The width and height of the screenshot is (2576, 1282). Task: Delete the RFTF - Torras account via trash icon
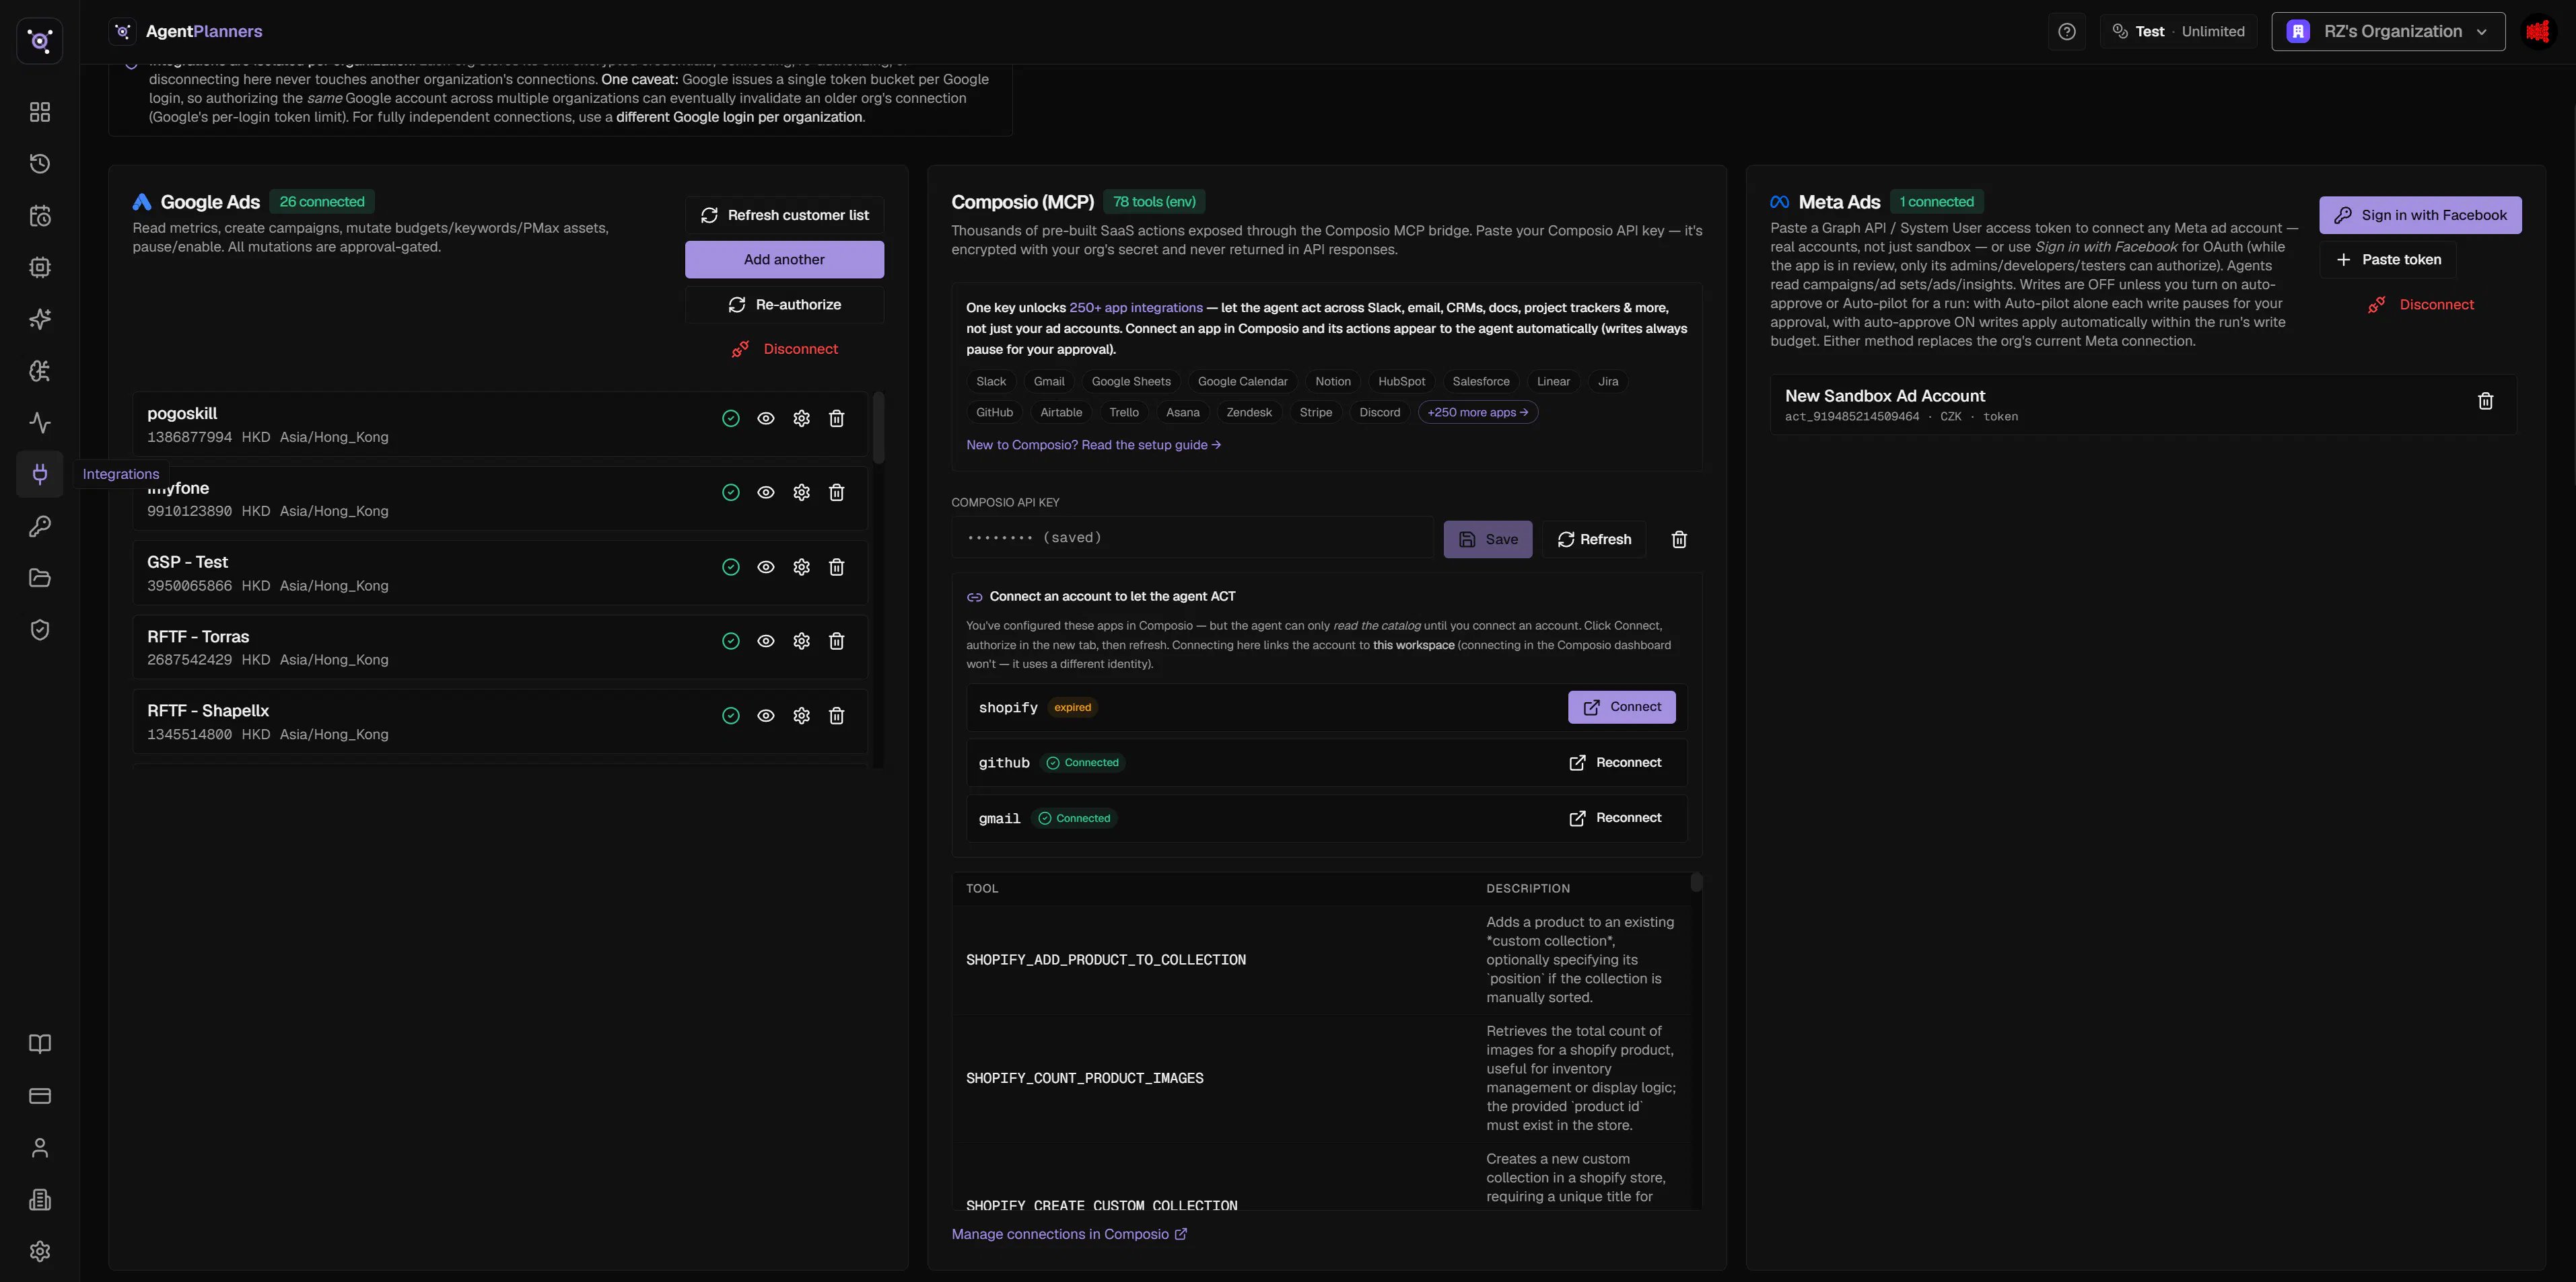point(837,642)
